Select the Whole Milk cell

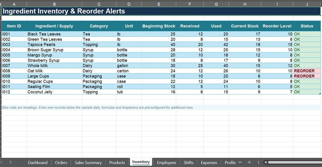click(54, 66)
